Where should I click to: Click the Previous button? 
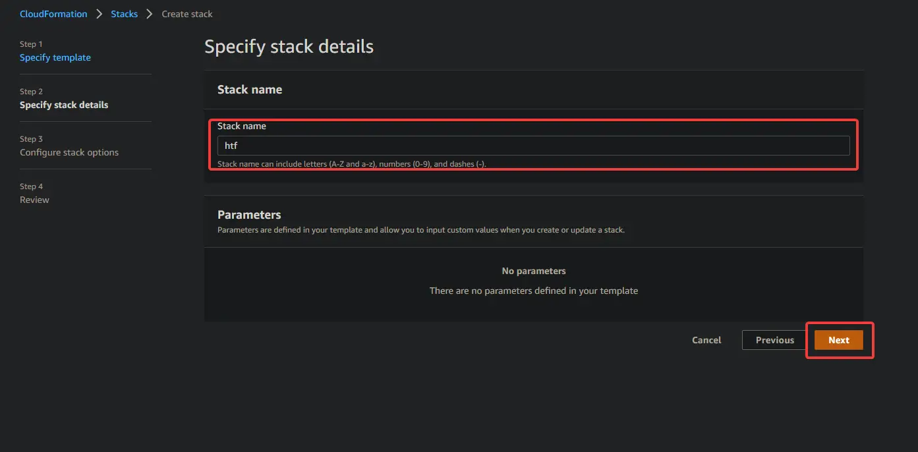[x=774, y=339]
